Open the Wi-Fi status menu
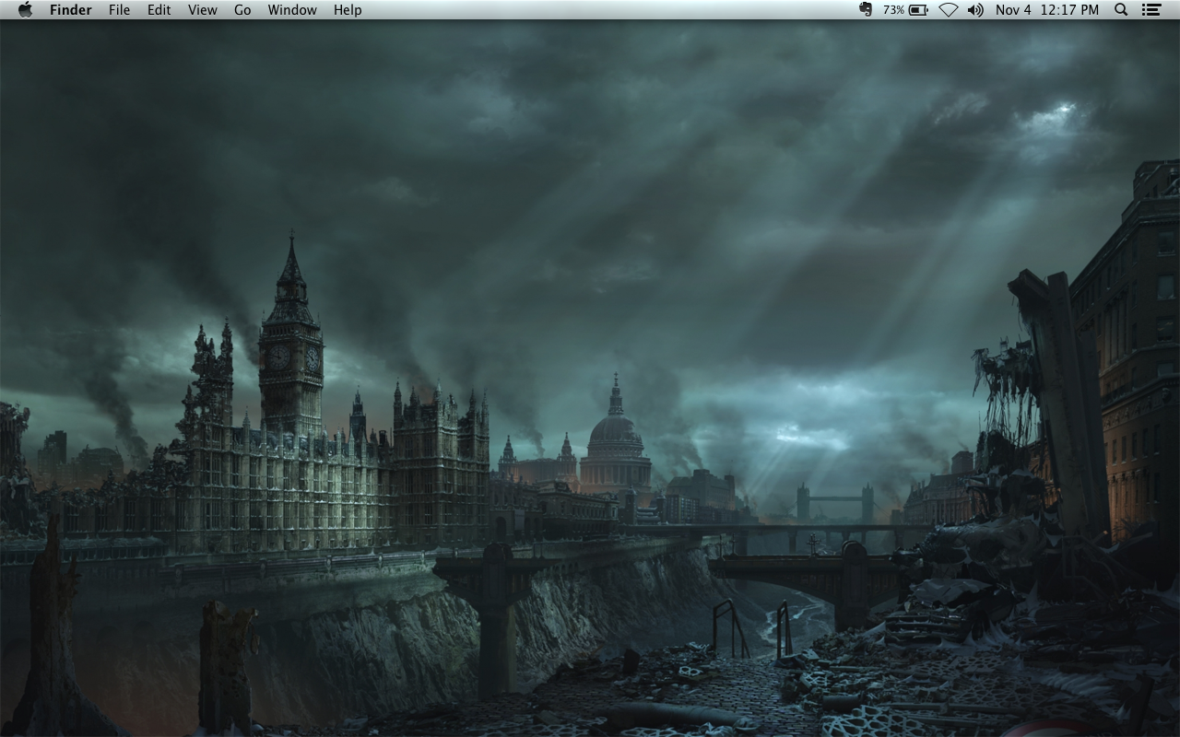The height and width of the screenshot is (737, 1180). pyautogui.click(x=949, y=10)
